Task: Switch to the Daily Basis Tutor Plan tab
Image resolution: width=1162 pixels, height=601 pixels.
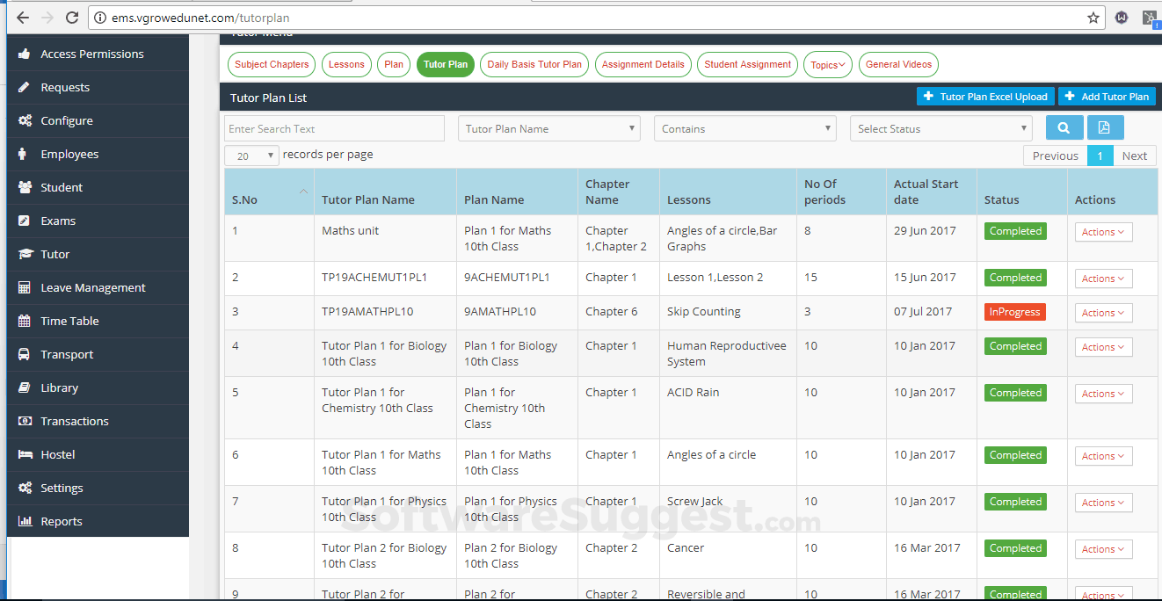Action: 534,64
